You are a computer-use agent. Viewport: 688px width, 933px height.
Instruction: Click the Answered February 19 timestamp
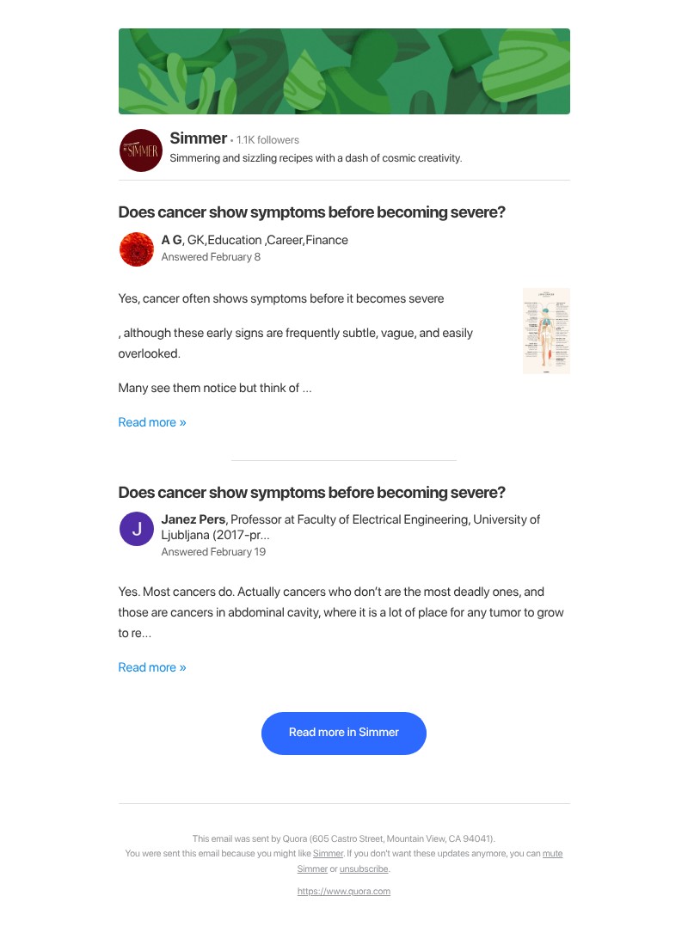(212, 551)
